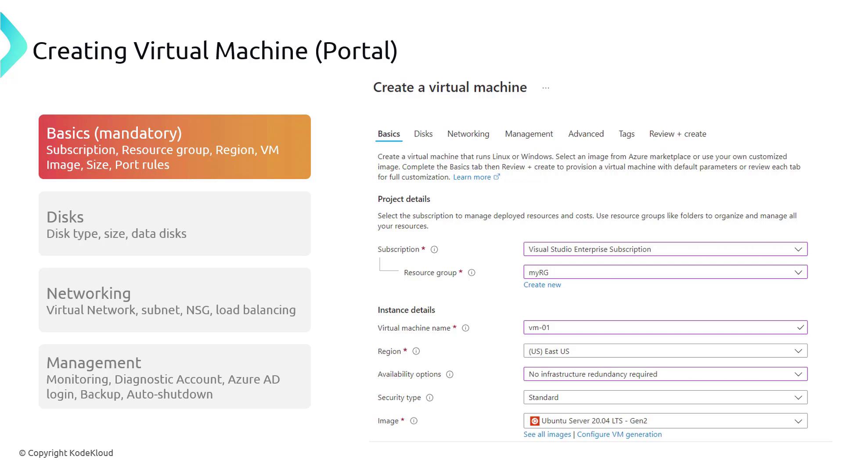Switch to the Disks tab
Screen dimensions: 843x474
point(423,134)
